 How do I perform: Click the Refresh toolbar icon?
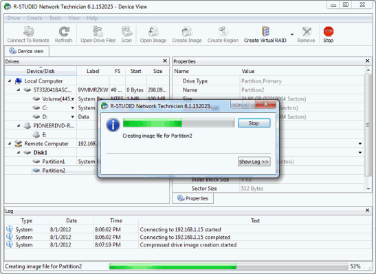[x=64, y=31]
